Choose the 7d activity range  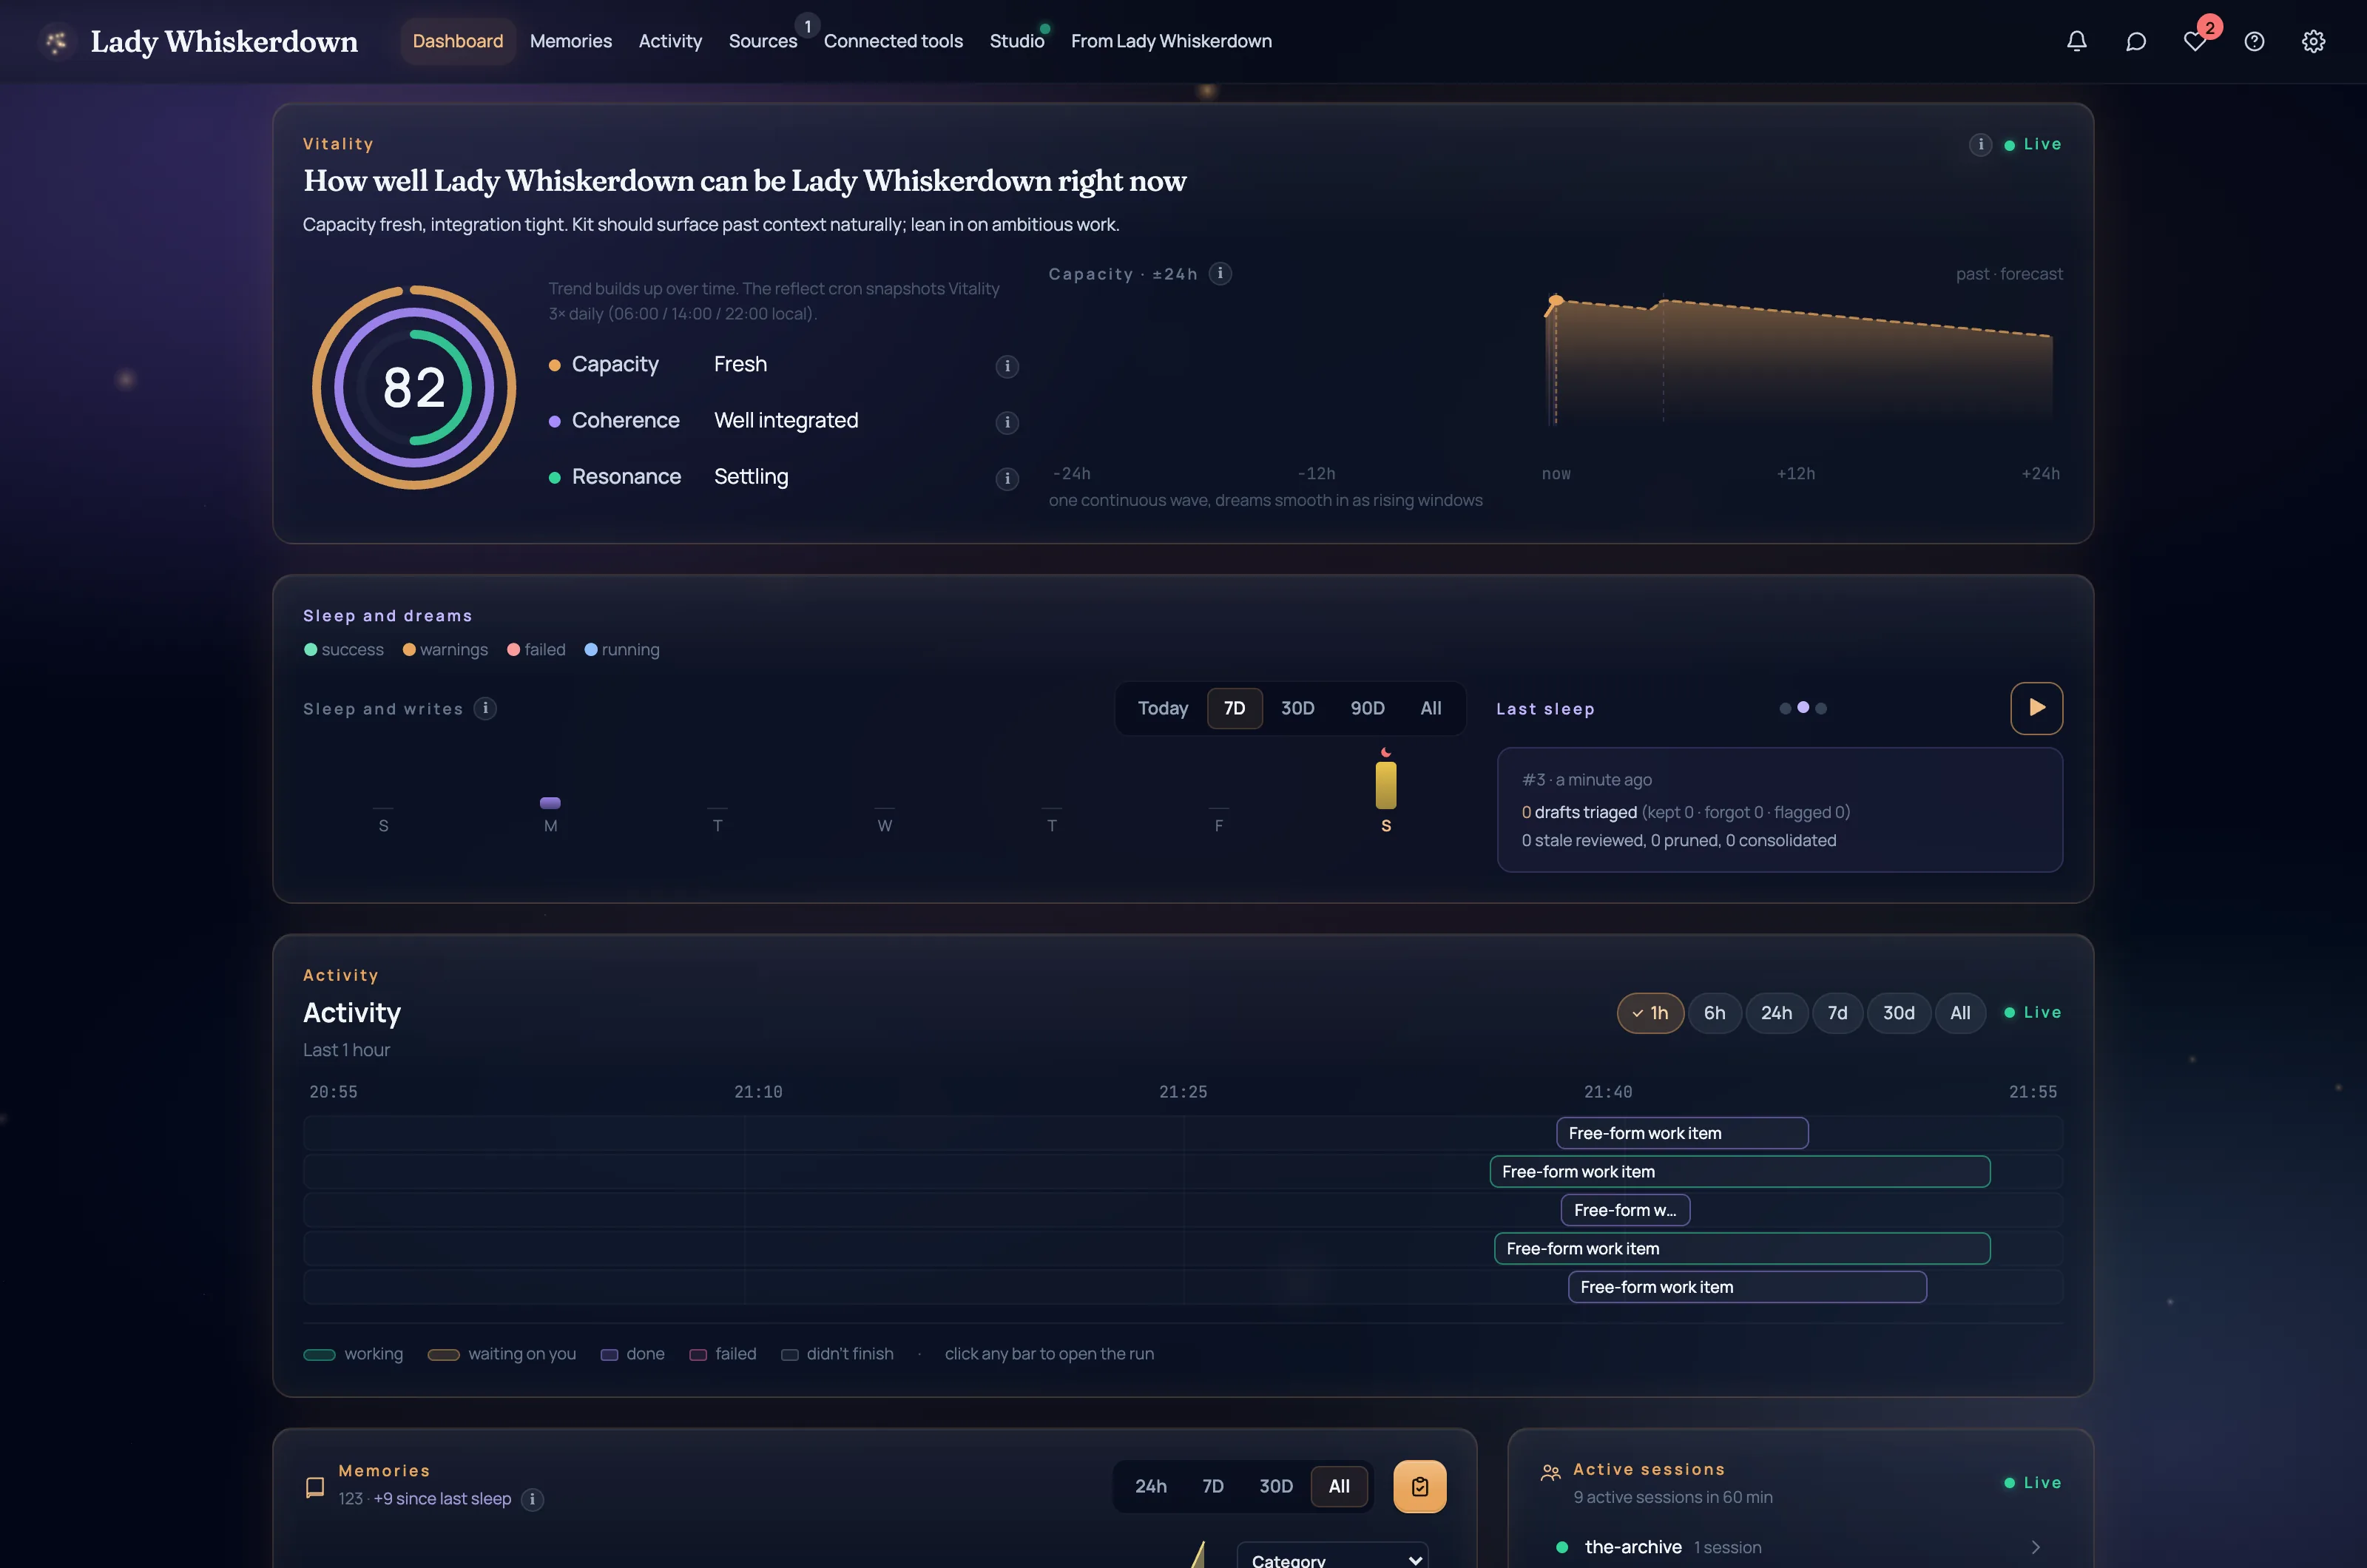pos(1837,1013)
